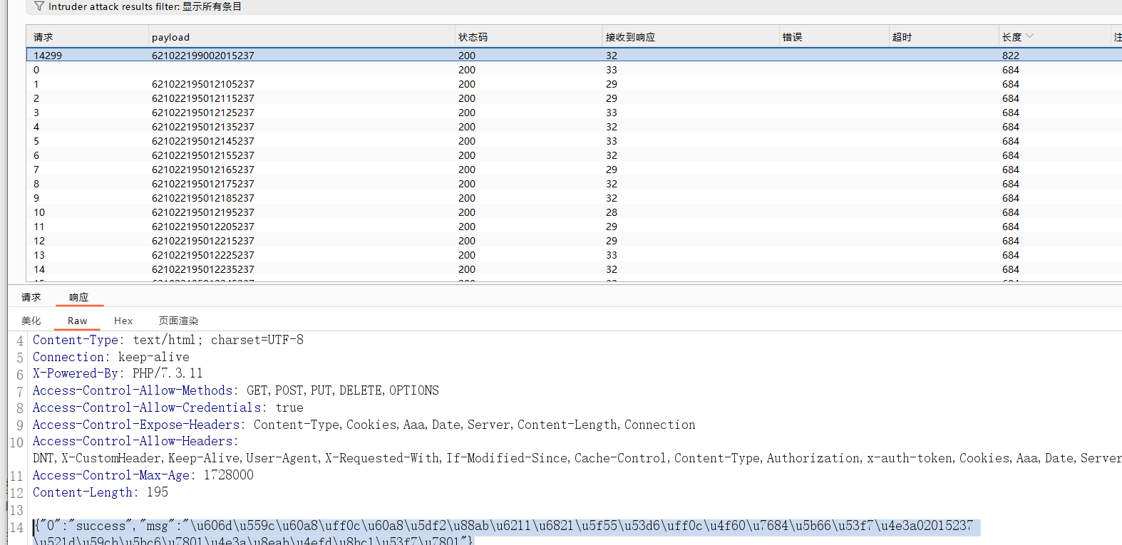Select payload 621022195012155237

(x=203, y=155)
